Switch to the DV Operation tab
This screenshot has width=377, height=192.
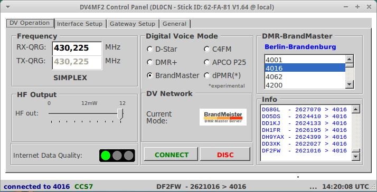[x=30, y=23]
